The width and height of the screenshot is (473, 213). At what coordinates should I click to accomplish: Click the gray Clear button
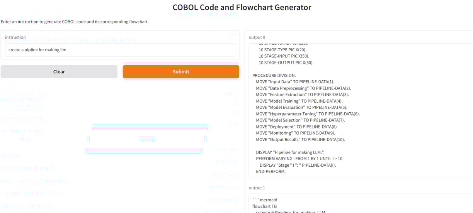(59, 71)
